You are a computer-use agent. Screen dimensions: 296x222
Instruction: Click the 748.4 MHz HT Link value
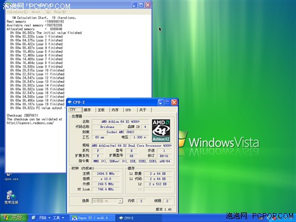[105, 189]
